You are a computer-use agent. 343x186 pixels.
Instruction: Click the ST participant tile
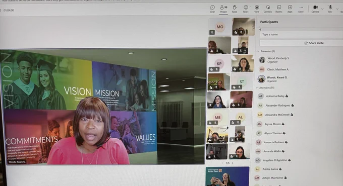tap(242, 81)
